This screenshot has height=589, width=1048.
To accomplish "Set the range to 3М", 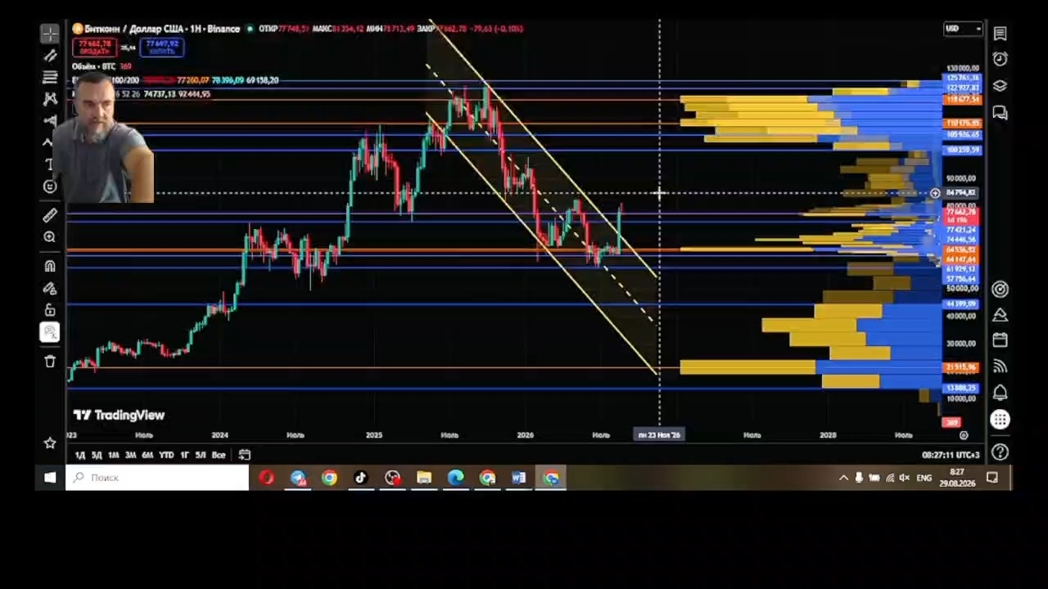I will pyautogui.click(x=130, y=455).
